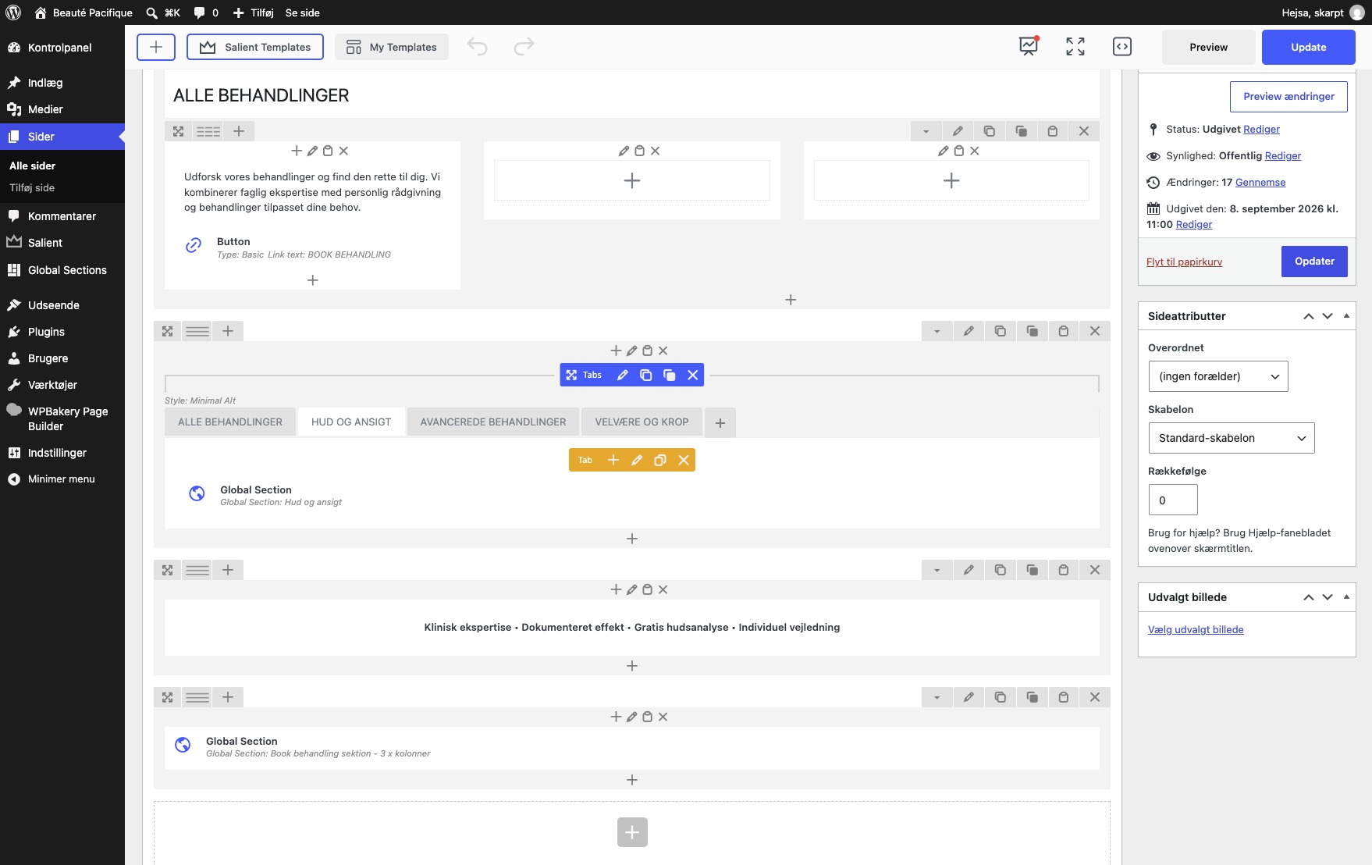1372x865 pixels.
Task: Edit the Tabs element with pencil icon
Action: (x=623, y=375)
